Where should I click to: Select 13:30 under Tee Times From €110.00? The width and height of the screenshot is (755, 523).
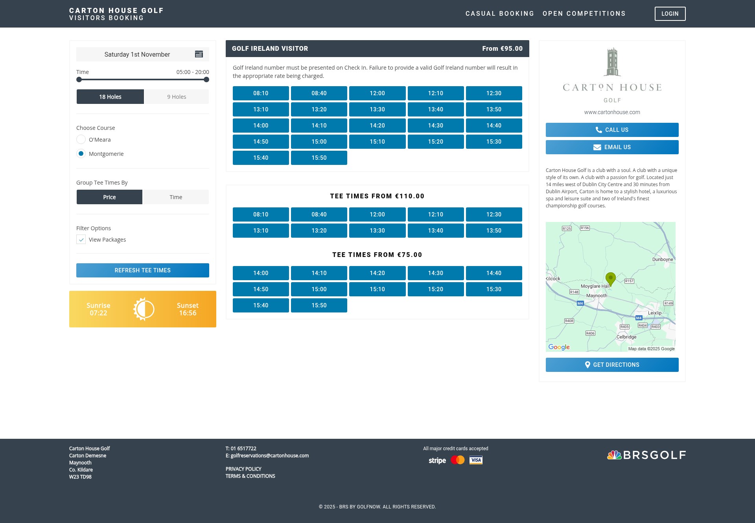(377, 231)
